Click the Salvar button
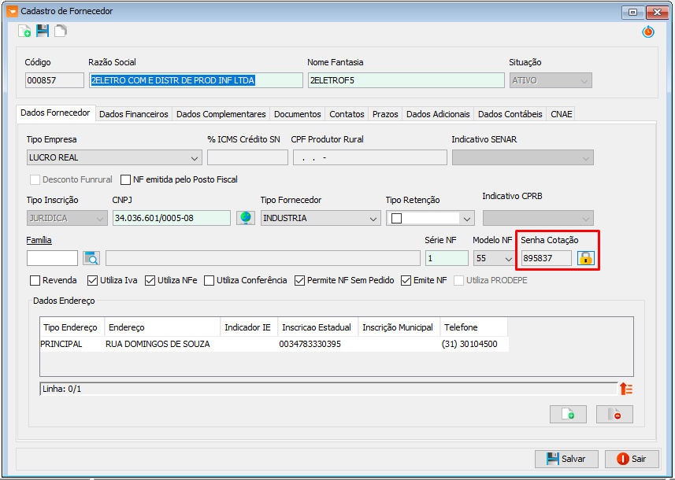 [566, 459]
